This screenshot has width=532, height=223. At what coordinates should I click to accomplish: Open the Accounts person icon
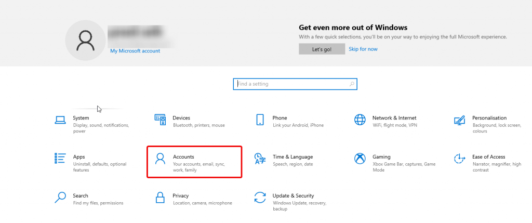[x=160, y=159]
